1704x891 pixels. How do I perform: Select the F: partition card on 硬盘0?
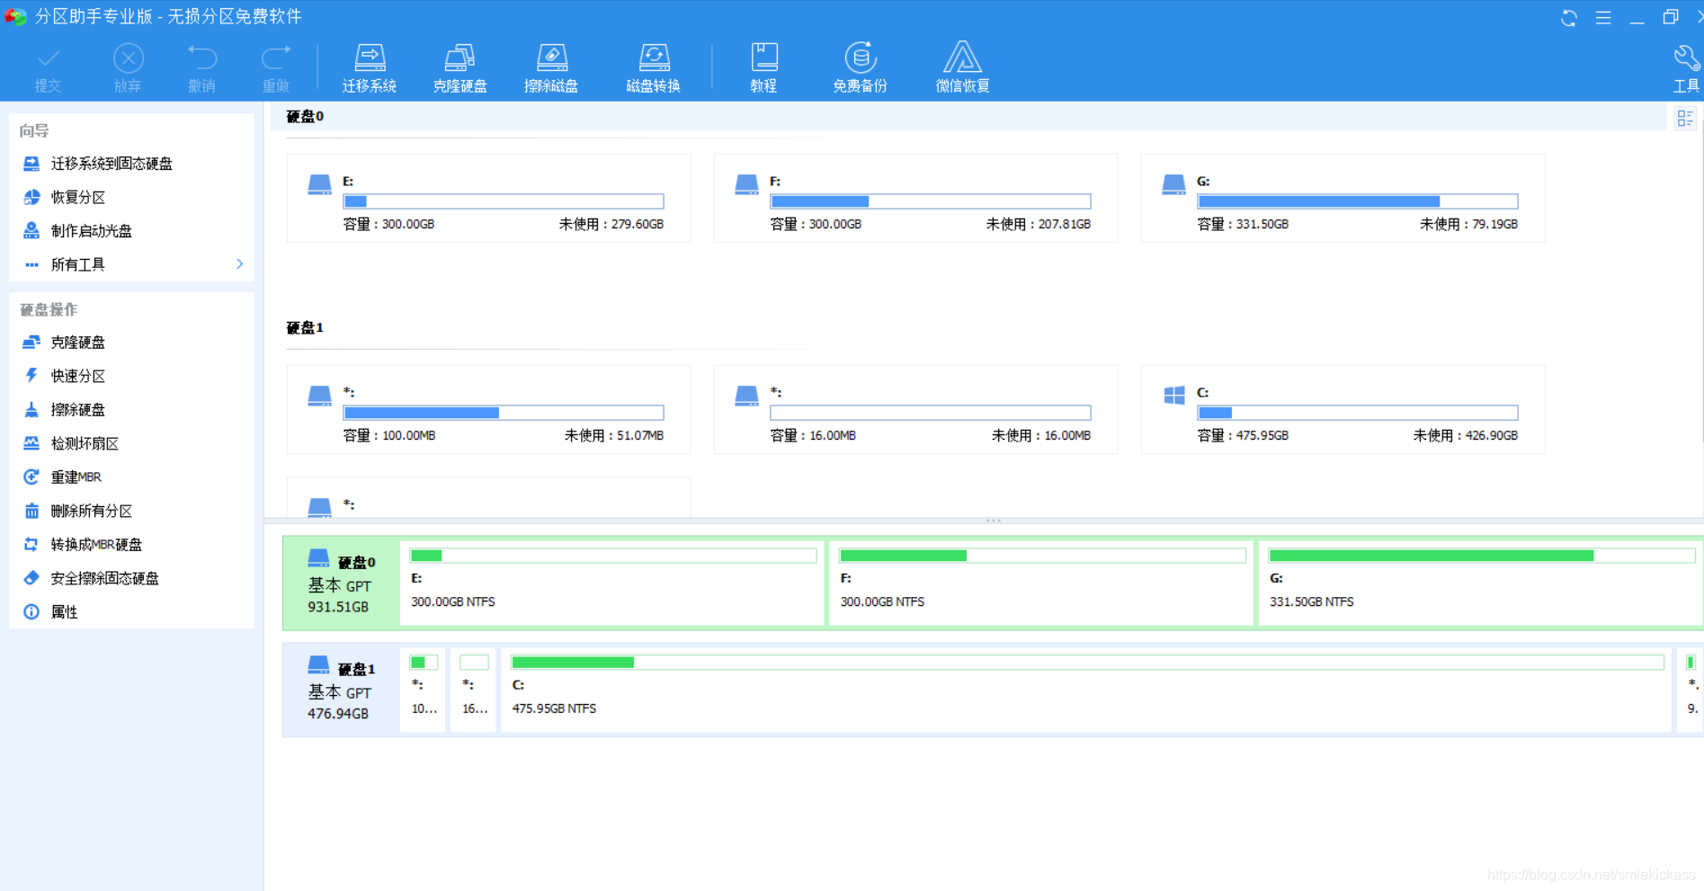coord(916,199)
